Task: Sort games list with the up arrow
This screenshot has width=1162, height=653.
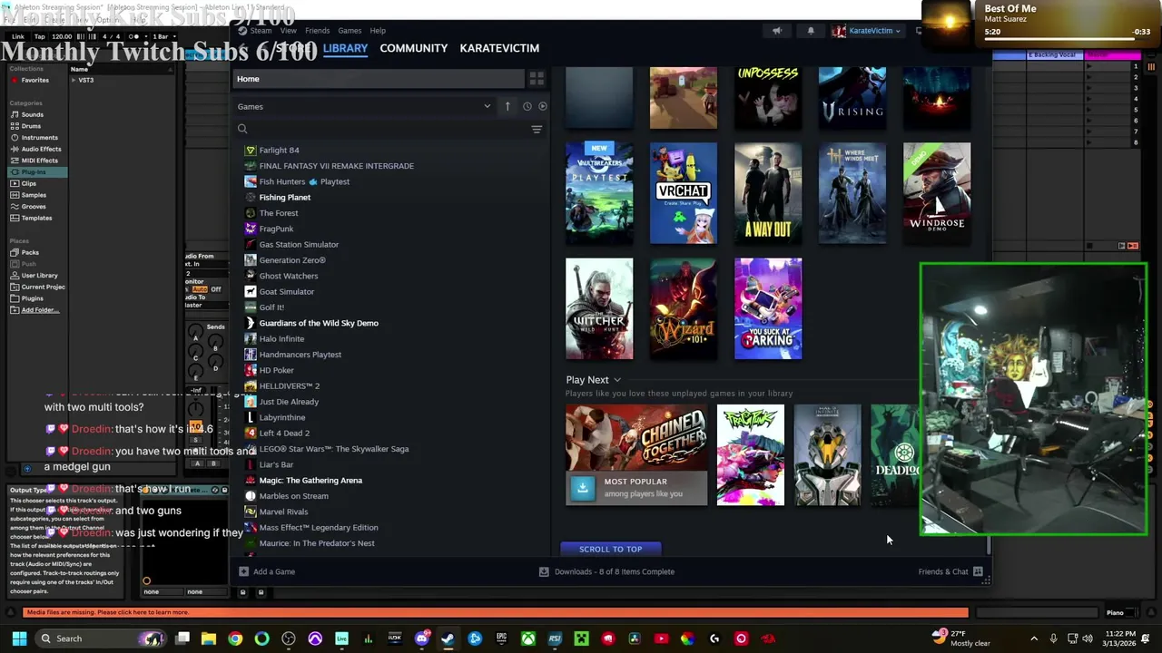Action: tap(507, 106)
